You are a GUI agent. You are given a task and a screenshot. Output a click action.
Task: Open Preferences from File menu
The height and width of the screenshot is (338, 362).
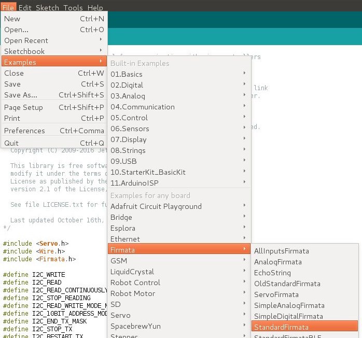(x=54, y=131)
